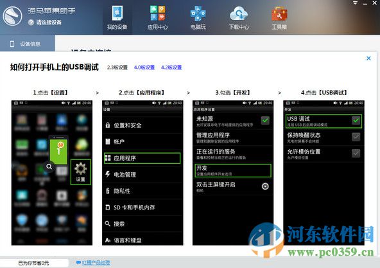Open the 我的设备 tab
Screen dimensions: 380x268
coord(117,18)
